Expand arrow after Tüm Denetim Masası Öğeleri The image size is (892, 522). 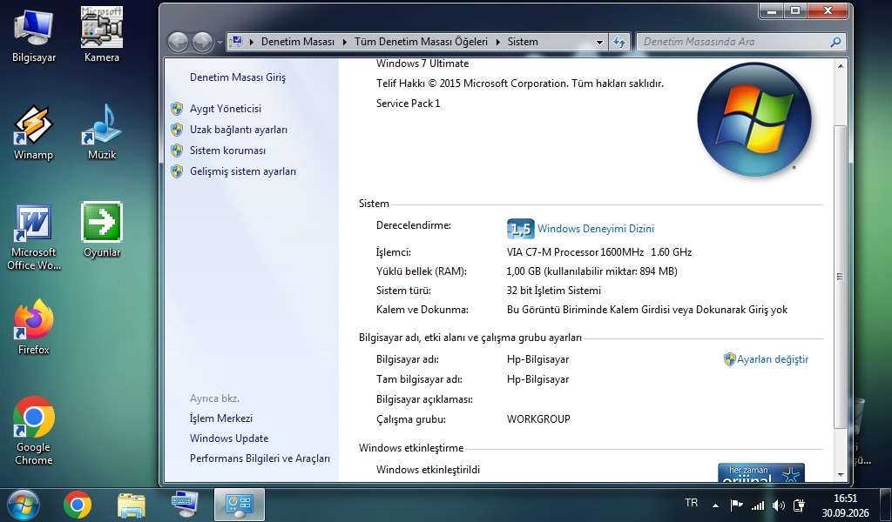[x=497, y=42]
